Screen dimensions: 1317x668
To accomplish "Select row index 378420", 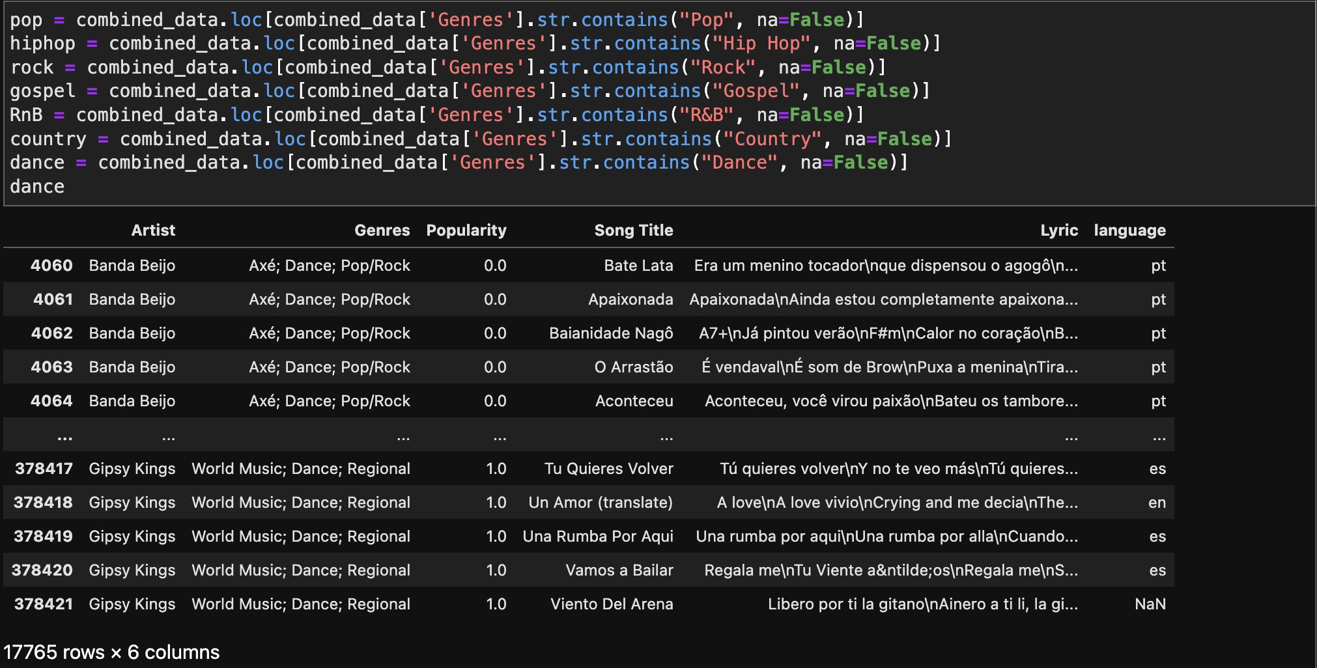I will (x=42, y=570).
